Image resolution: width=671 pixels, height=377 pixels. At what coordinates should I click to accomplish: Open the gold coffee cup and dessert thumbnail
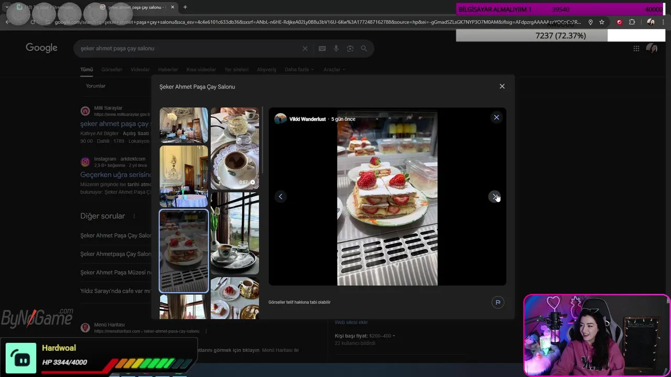click(234, 298)
